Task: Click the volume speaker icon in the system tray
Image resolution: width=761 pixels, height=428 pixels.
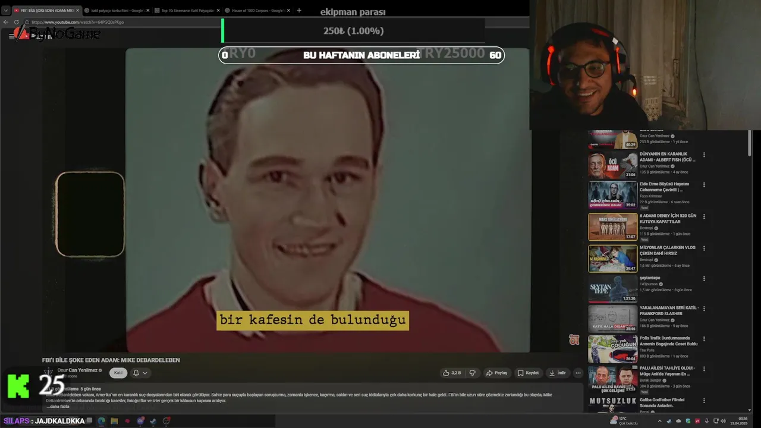Action: coord(723,421)
